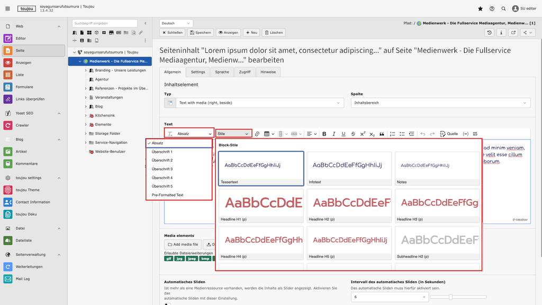Apply superscript formatting
542x305 pixels.
click(363, 134)
